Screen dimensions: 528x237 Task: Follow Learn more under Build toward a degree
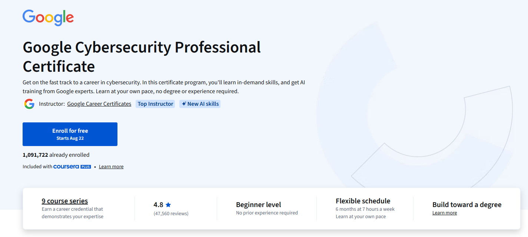[x=445, y=213]
